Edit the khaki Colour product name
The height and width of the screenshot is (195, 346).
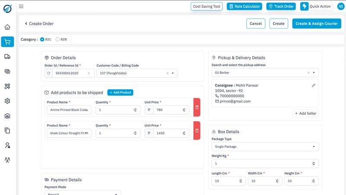69,133
